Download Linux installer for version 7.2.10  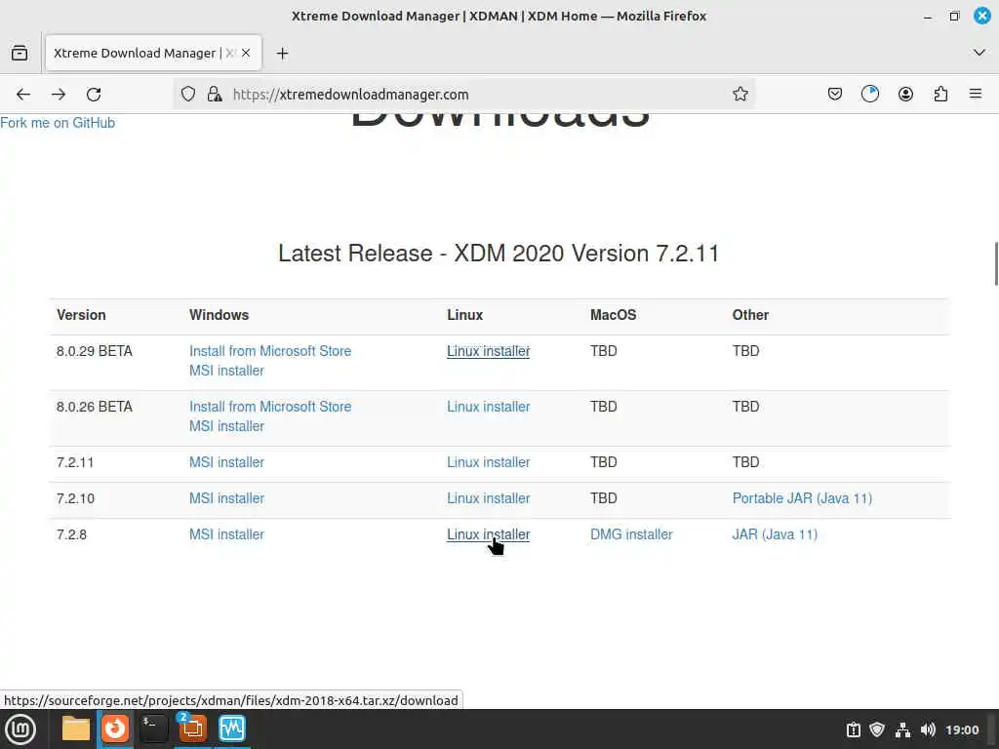pos(488,498)
